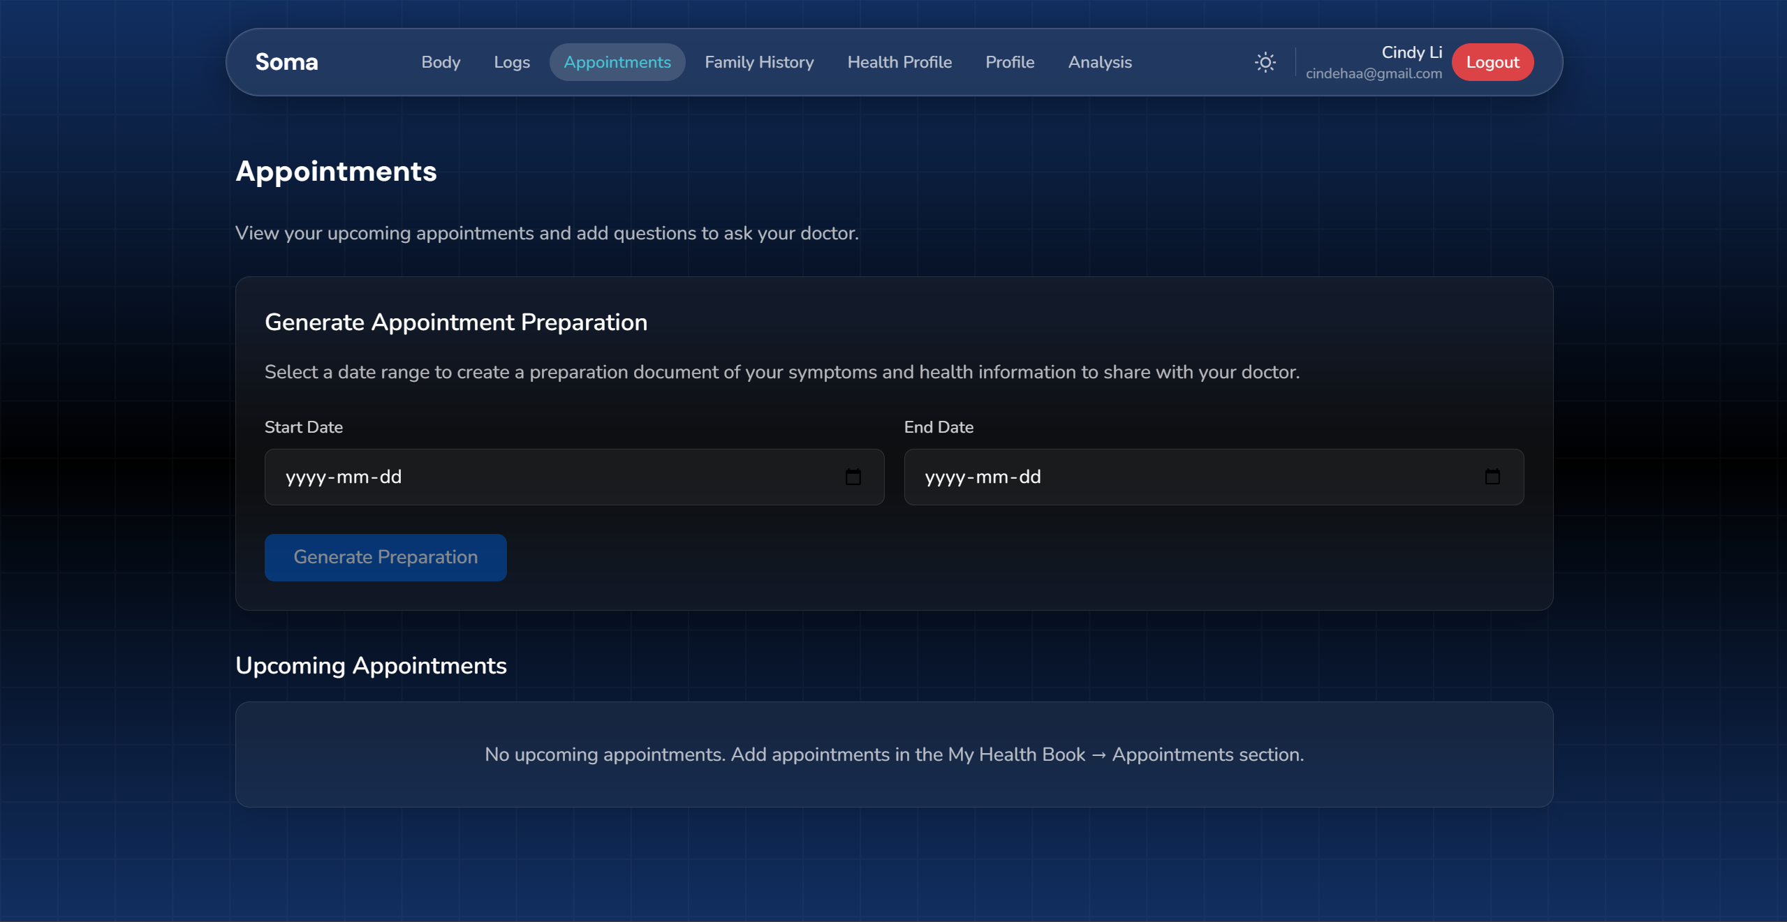Click Generate Preparation button
This screenshot has height=922, width=1787.
[x=385, y=557]
